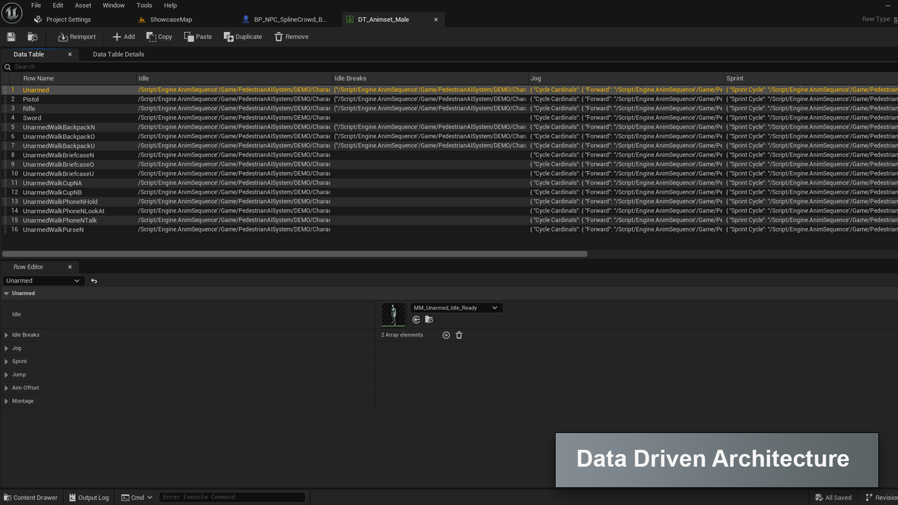Click the Duplicate row icon
This screenshot has width=898, height=505.
click(243, 37)
